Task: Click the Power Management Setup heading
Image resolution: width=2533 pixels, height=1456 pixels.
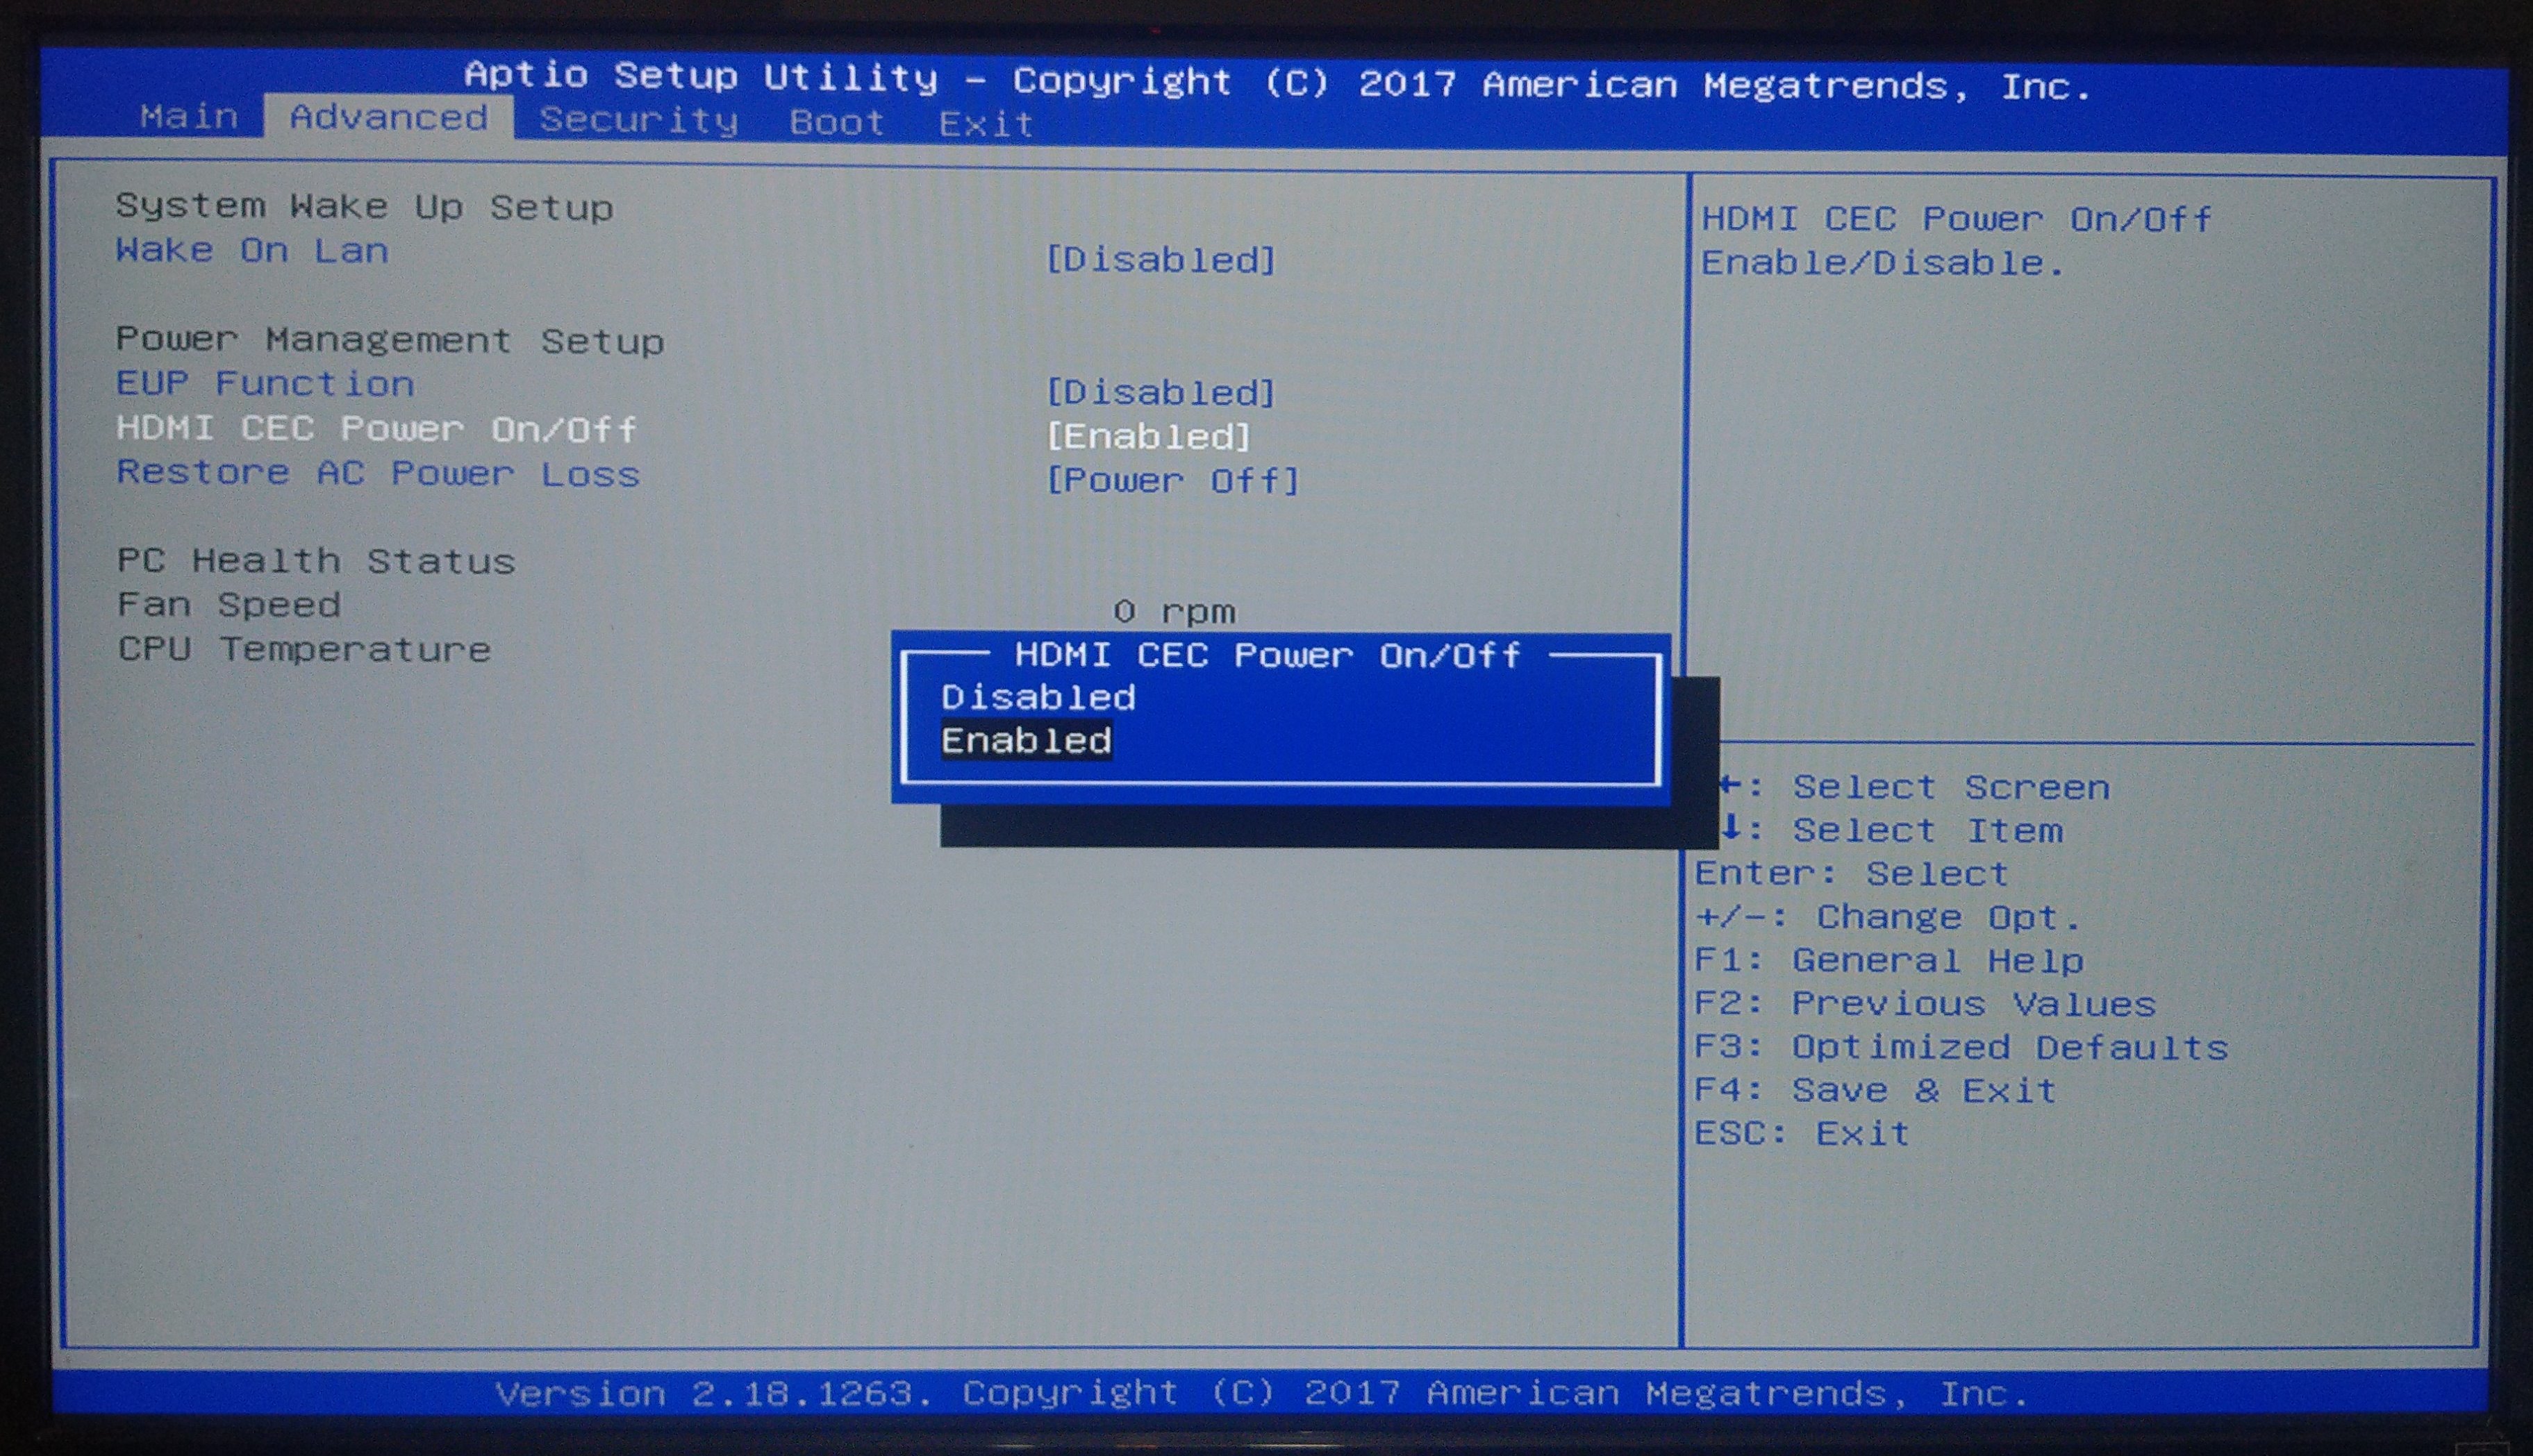Action: tap(390, 340)
